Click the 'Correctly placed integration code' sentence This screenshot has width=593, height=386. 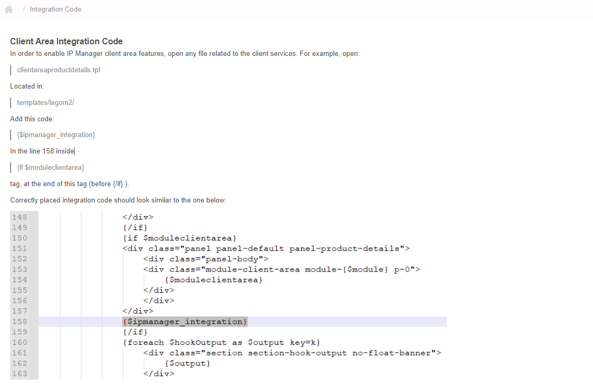point(118,200)
